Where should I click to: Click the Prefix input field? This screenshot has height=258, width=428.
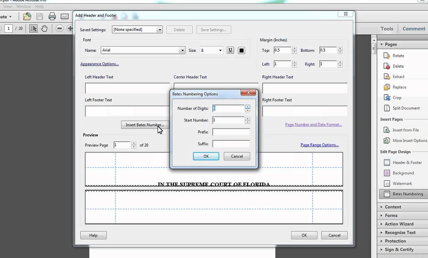231,132
